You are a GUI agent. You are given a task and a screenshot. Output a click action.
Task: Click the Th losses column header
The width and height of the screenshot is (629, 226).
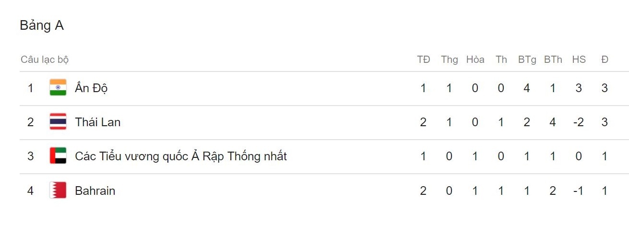(501, 59)
